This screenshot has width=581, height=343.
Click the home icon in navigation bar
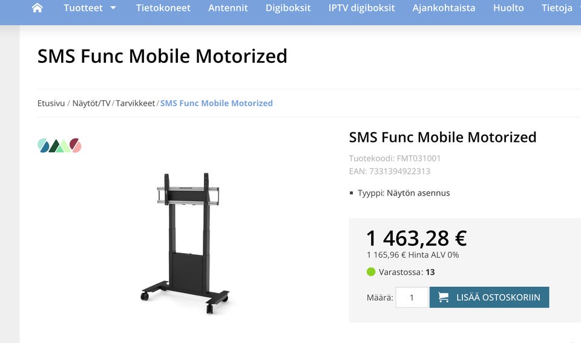pyautogui.click(x=38, y=8)
